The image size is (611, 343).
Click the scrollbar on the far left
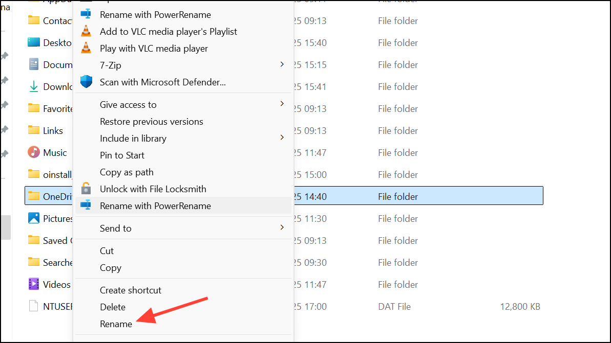click(x=6, y=227)
